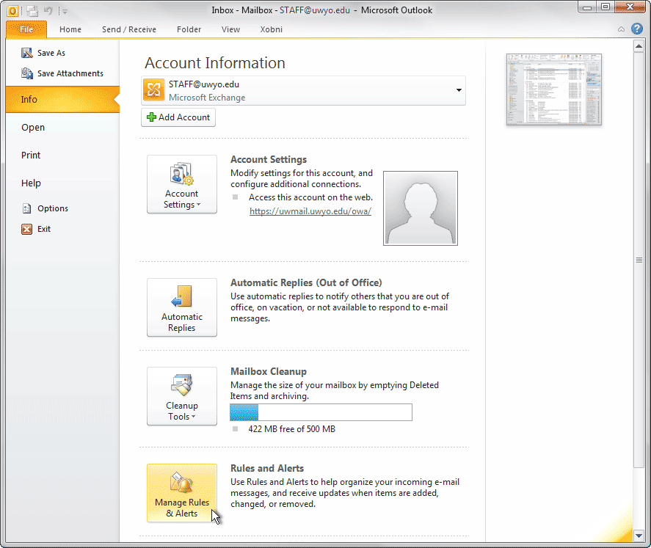Screen dimensions: 651x548
Task: Select Info in the backstage menu
Action: pos(62,100)
